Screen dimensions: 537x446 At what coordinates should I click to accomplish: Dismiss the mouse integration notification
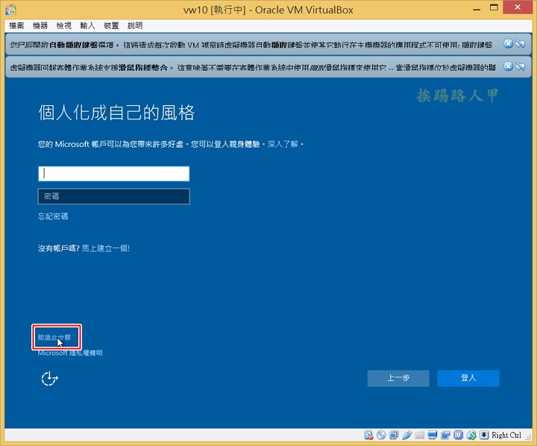coord(508,66)
